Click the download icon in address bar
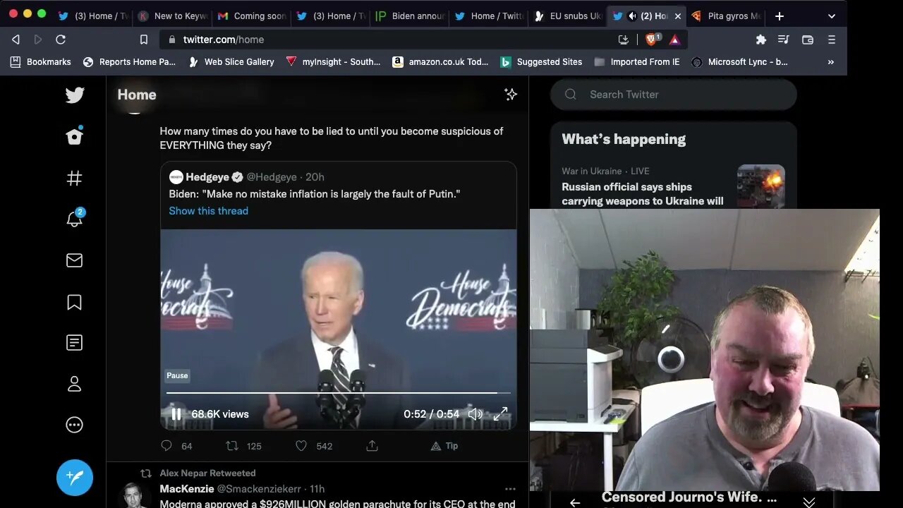 point(624,40)
